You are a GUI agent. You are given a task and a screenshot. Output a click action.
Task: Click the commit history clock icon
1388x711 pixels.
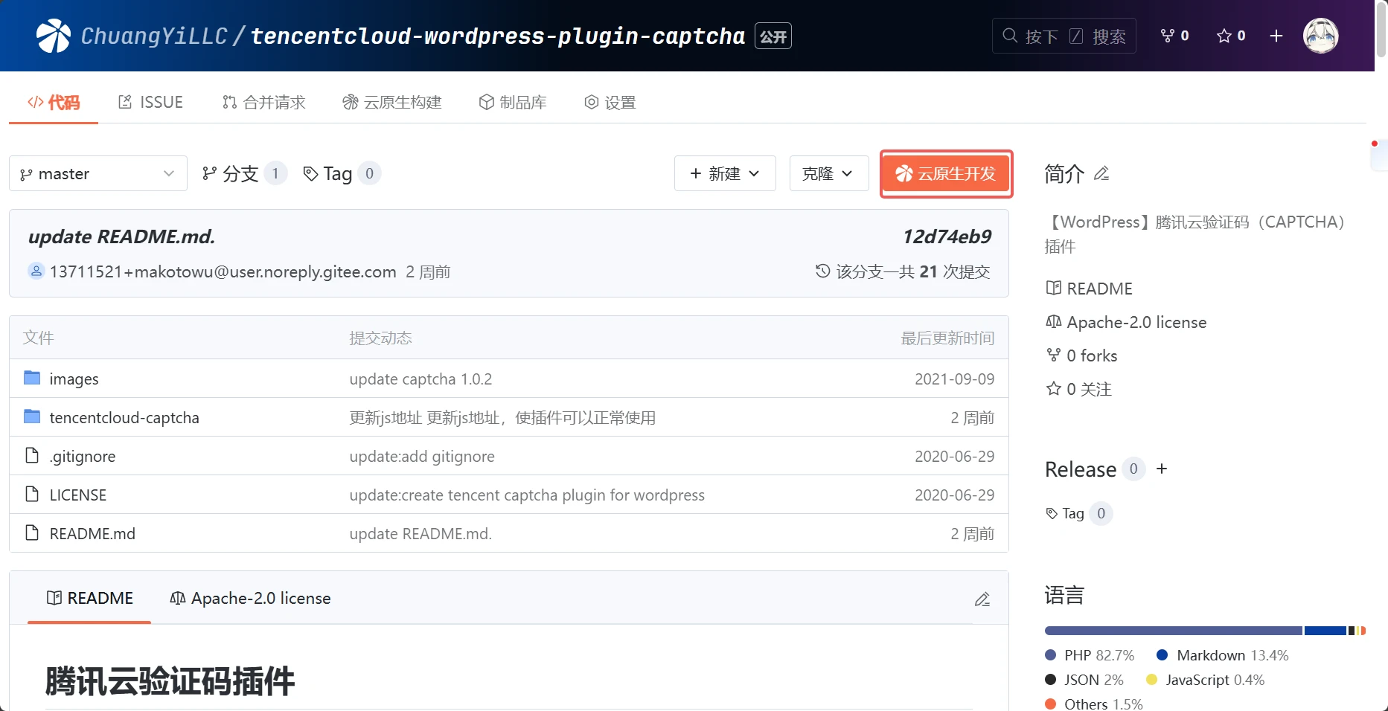[823, 271]
